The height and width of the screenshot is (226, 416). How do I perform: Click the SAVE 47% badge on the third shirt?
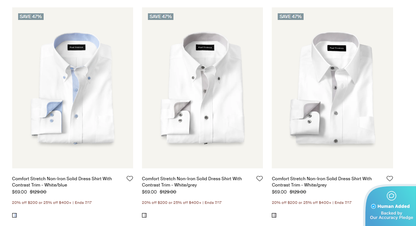coord(291,16)
